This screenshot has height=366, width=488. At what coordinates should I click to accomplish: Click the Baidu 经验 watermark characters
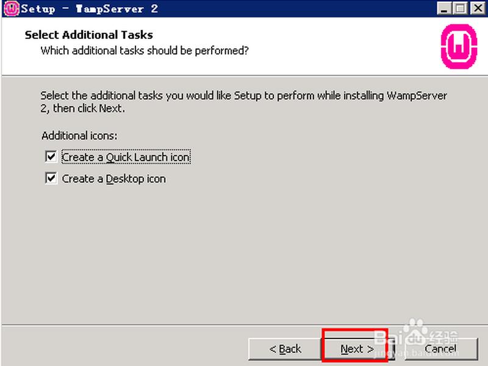[444, 338]
